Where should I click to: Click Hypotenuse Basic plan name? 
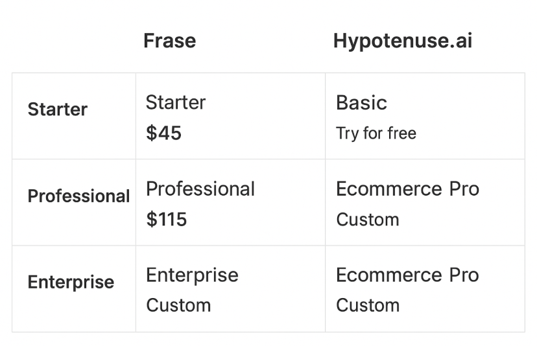point(361,102)
